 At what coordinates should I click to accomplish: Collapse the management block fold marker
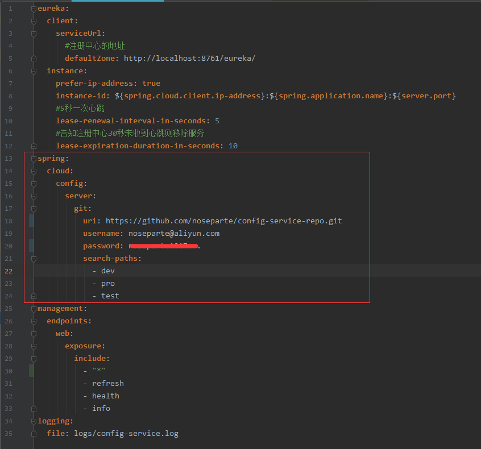pyautogui.click(x=34, y=309)
